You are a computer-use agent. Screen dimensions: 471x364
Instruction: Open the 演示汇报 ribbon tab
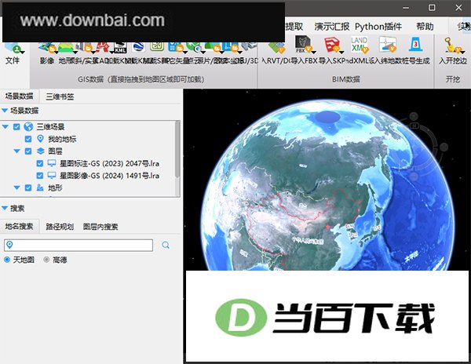pyautogui.click(x=332, y=27)
